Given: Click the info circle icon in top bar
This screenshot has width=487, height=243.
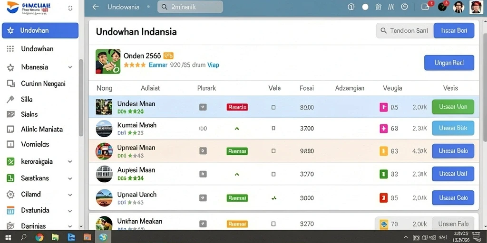Looking at the screenshot, I should click(x=351, y=7).
